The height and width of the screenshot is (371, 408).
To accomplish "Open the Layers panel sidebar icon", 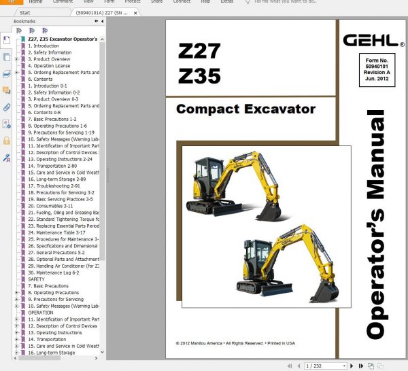I will coord(7,74).
